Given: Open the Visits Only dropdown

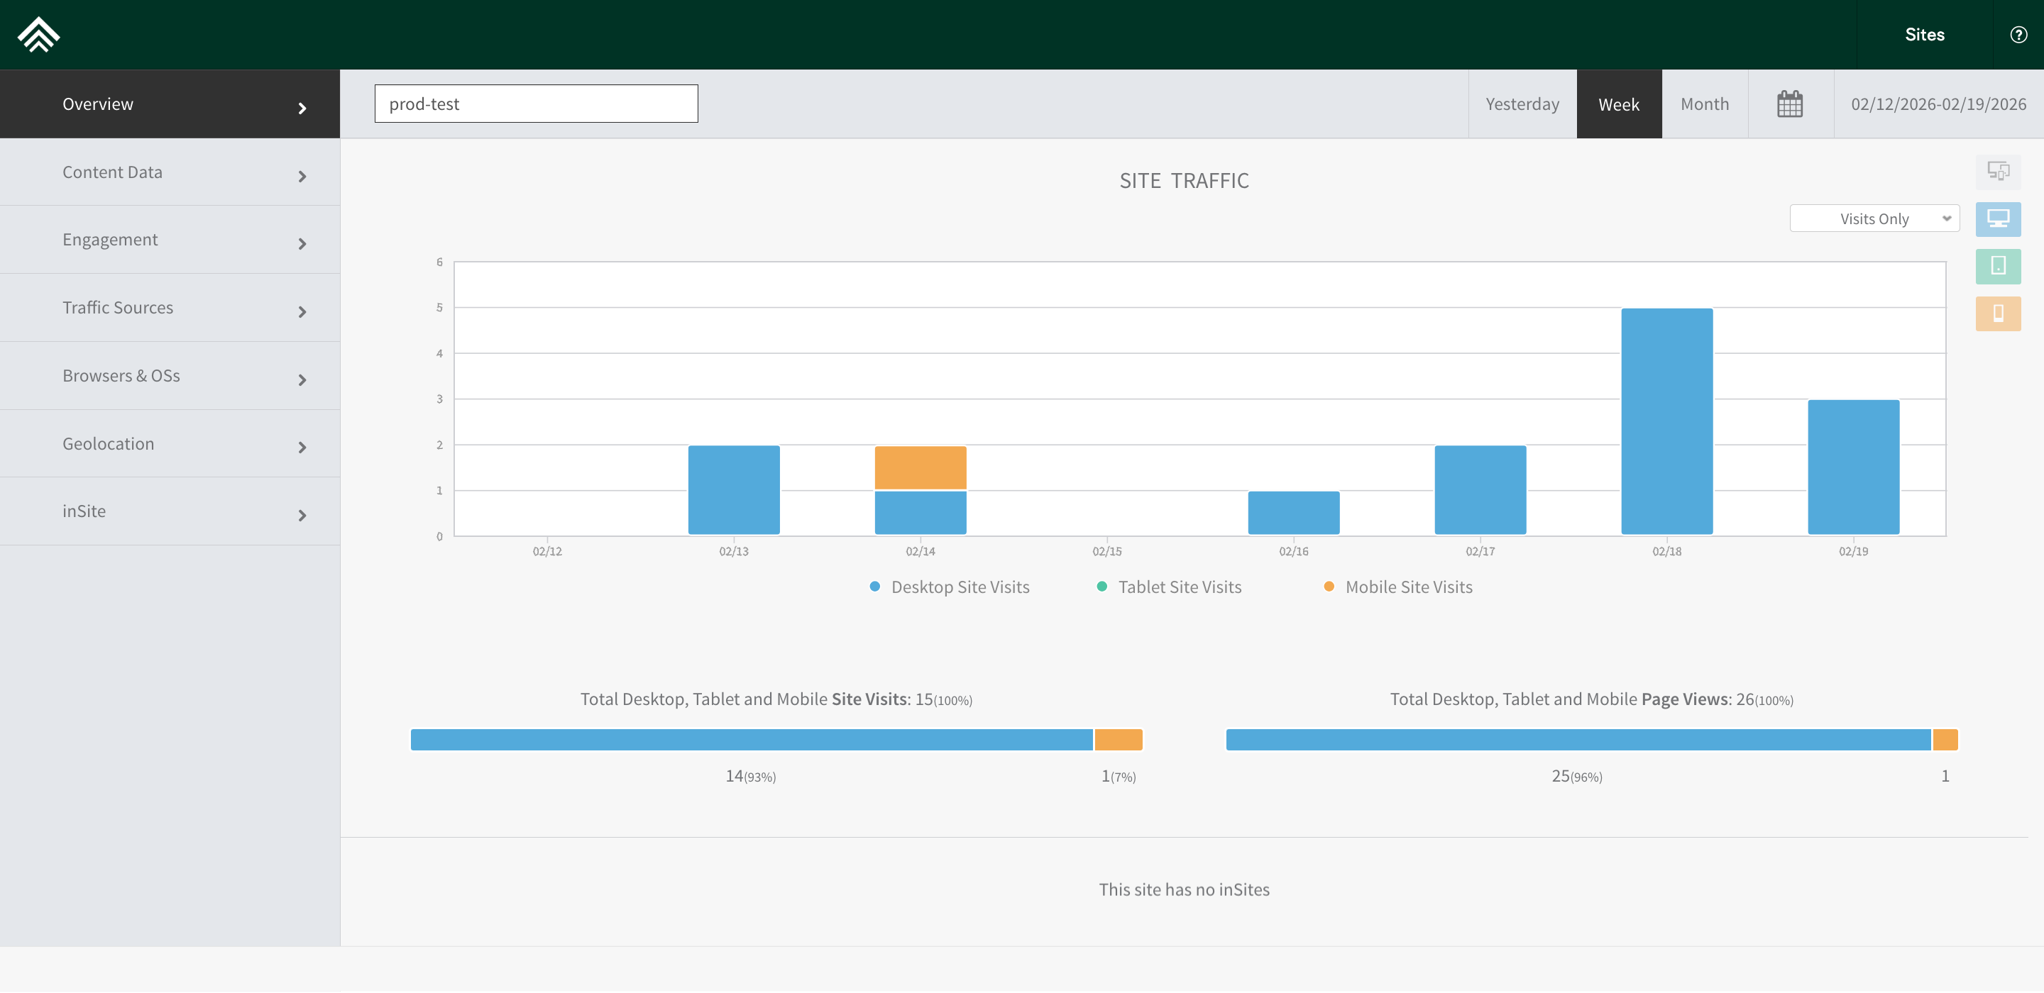Looking at the screenshot, I should [1874, 219].
